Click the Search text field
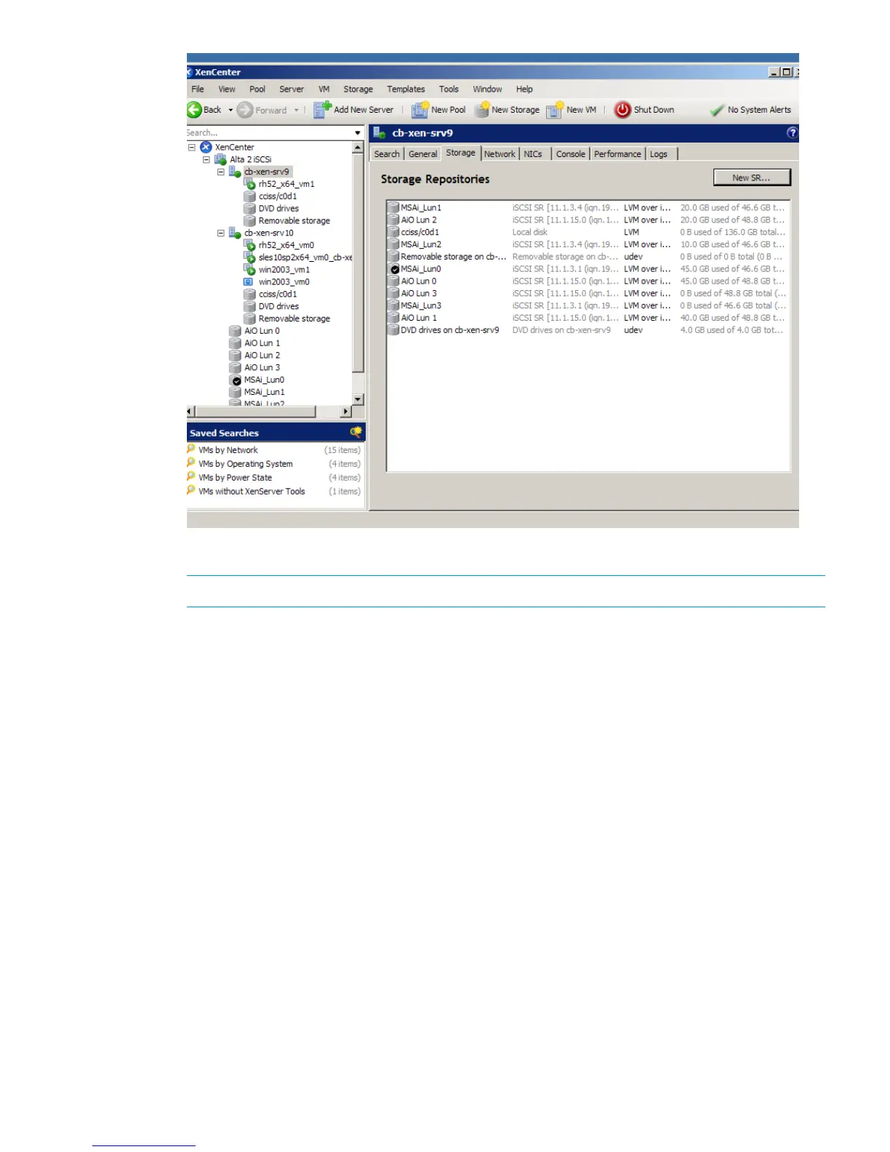Viewport: 890px width, 1152px height. [269, 133]
